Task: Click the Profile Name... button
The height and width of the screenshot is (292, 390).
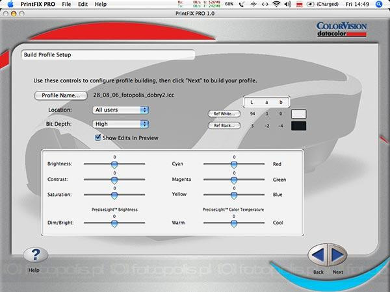Action: click(x=60, y=95)
